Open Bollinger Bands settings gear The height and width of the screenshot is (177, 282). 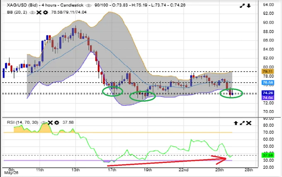click(46, 12)
